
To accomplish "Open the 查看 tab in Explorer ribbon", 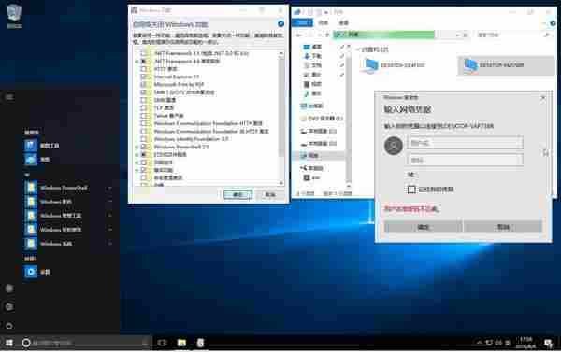I will 344,22.
